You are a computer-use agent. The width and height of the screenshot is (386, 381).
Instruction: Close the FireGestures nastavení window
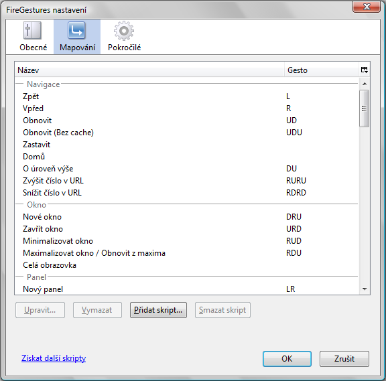point(367,7)
